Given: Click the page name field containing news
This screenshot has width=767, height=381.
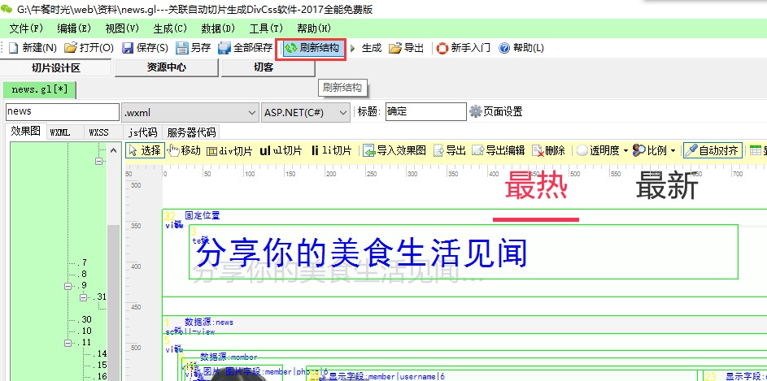Looking at the screenshot, I should (63, 112).
